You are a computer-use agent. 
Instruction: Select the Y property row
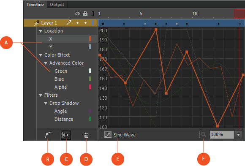click(x=67, y=47)
